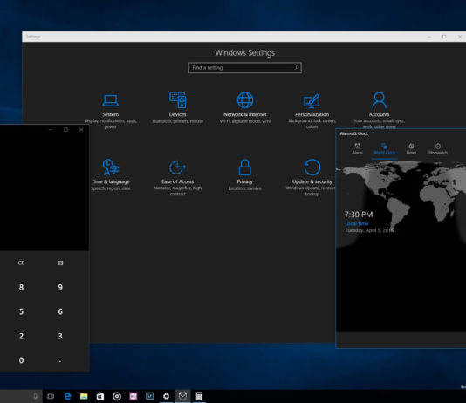Screen dimensions: 466x403
Task: Open OneNote from the taskbar
Action: coord(134,396)
